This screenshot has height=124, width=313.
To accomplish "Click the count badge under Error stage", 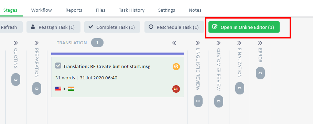I will point(260,73).
